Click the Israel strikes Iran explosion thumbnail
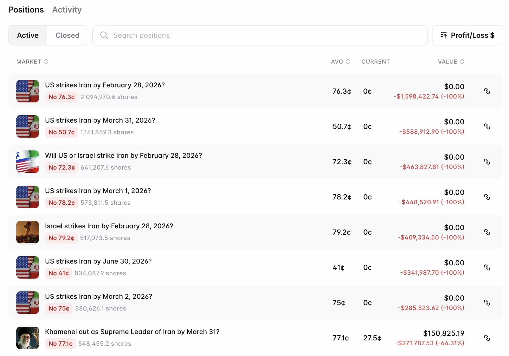Image resolution: width=509 pixels, height=356 pixels. pyautogui.click(x=28, y=232)
